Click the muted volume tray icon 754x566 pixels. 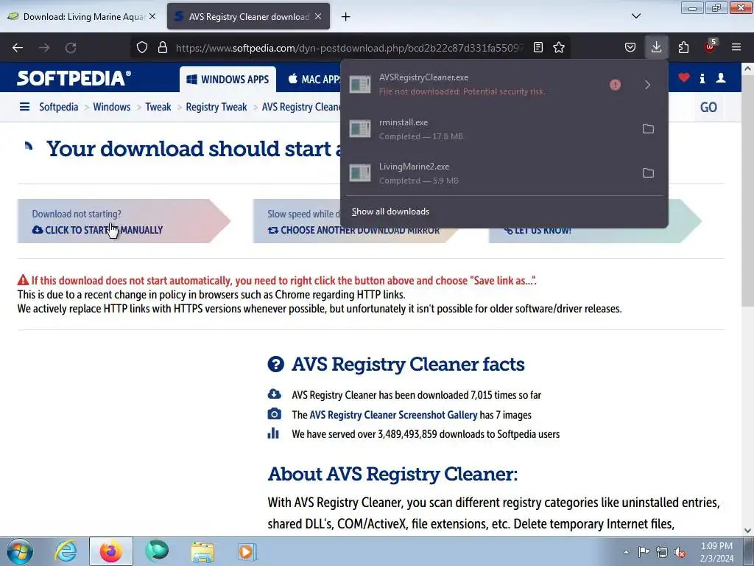pyautogui.click(x=680, y=552)
